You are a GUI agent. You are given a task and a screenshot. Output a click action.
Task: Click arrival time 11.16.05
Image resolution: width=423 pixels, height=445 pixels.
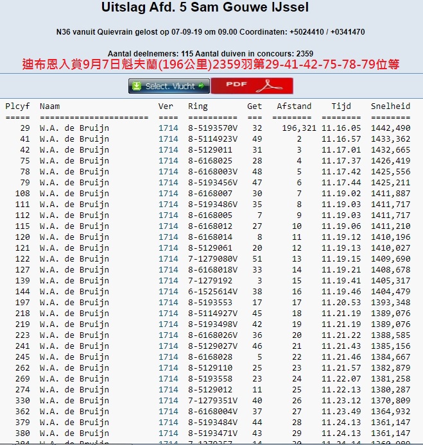click(x=341, y=128)
